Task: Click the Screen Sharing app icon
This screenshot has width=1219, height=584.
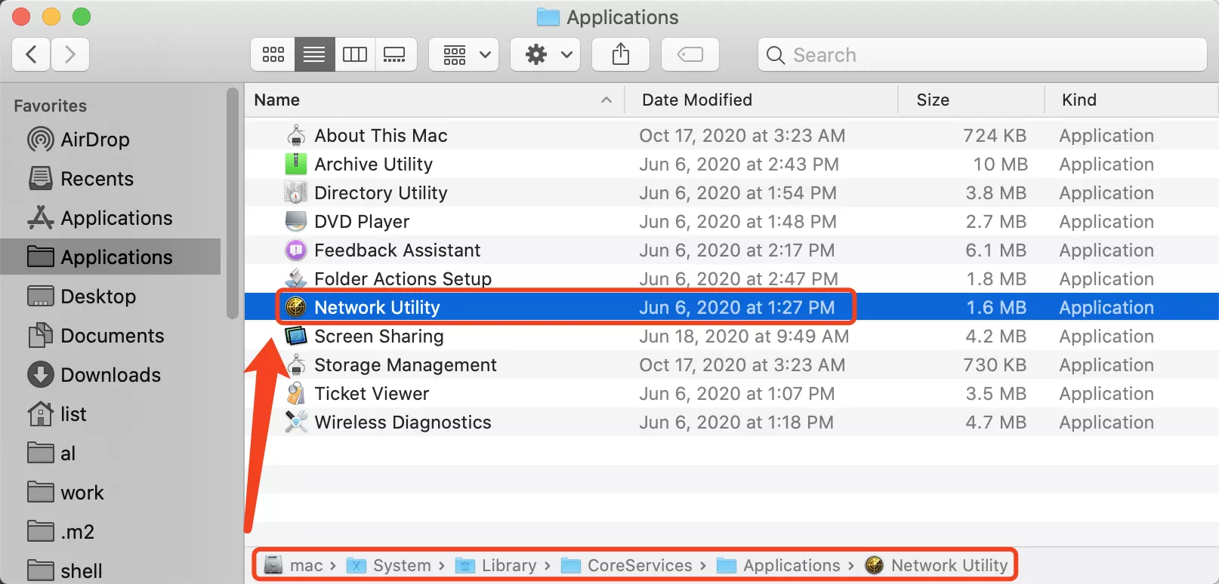Action: pos(296,337)
